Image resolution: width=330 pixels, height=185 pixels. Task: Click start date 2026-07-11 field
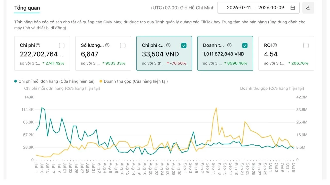[239, 8]
